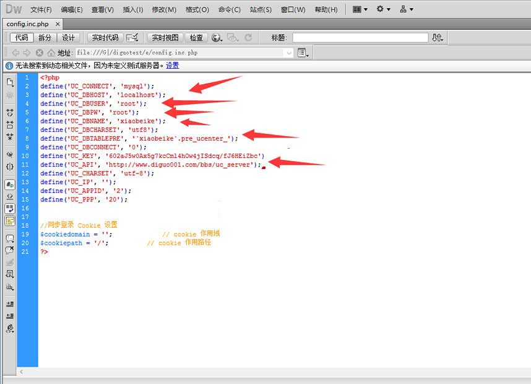Viewport: 531px width, 384px height.
Task: Click the File Management icon beside title field
Action: (438, 38)
